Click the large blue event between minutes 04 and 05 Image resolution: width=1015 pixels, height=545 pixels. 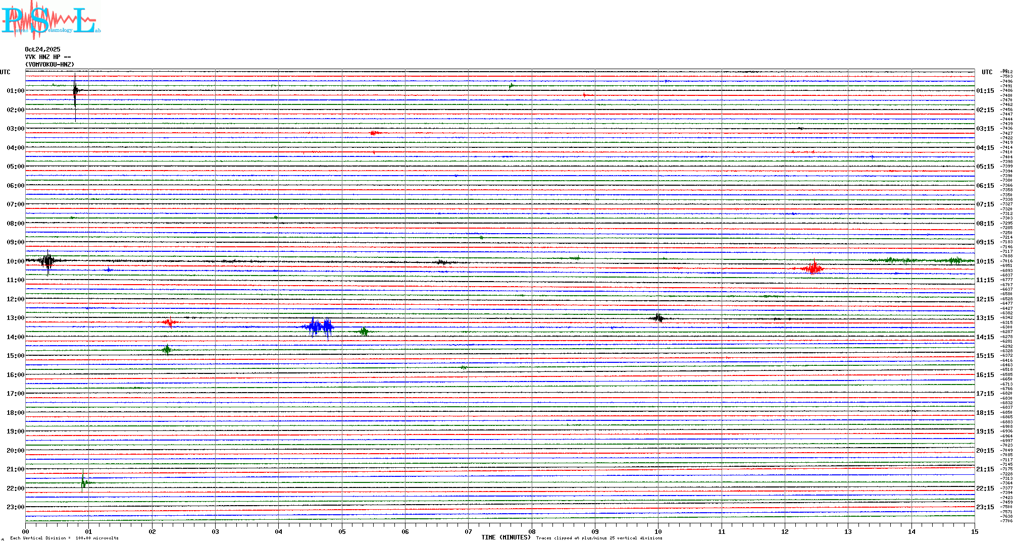coord(319,327)
